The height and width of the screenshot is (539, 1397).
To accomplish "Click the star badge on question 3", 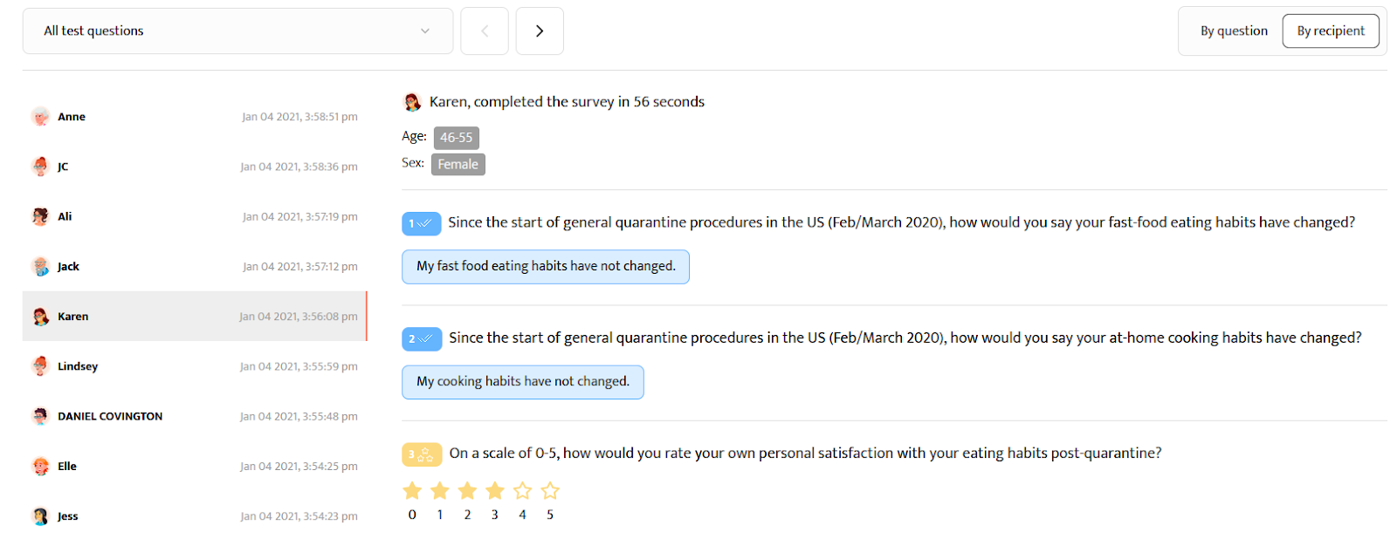I will [x=422, y=454].
